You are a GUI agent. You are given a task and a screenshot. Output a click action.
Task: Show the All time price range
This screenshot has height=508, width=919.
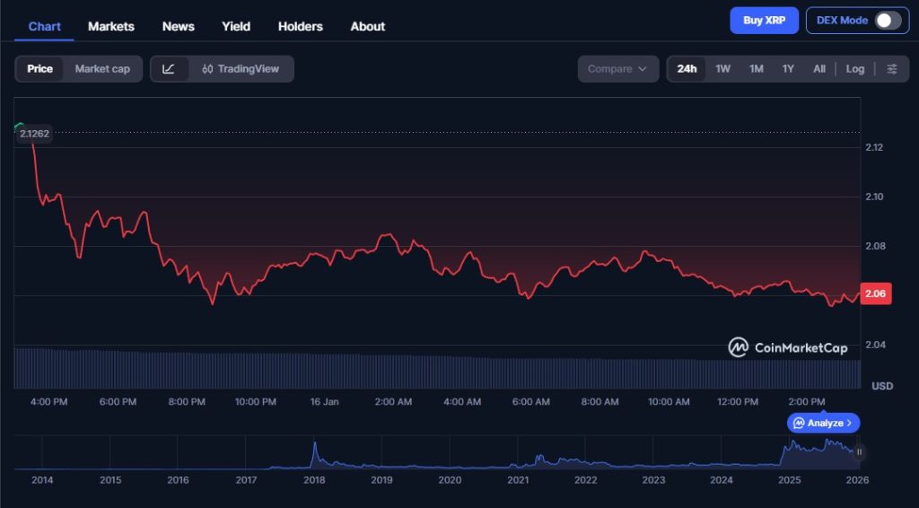click(819, 69)
